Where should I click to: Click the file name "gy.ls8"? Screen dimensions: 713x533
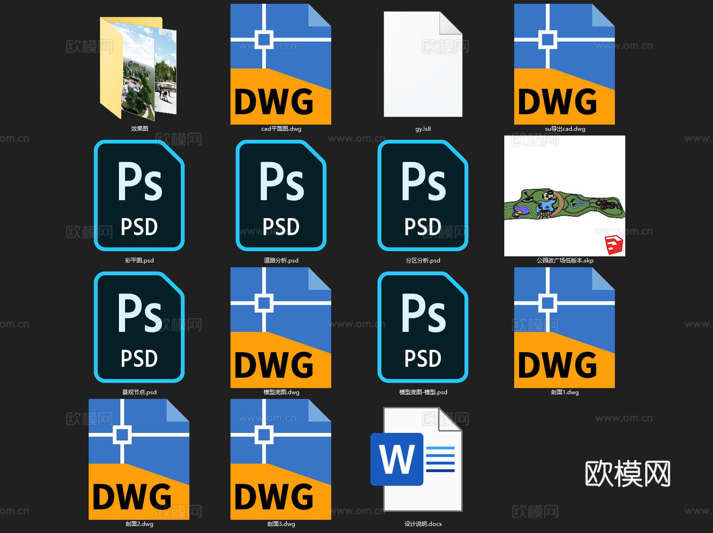[x=423, y=129]
